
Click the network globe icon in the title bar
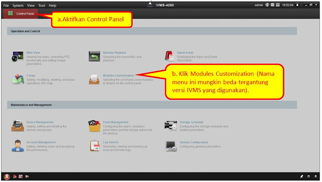(267, 5)
